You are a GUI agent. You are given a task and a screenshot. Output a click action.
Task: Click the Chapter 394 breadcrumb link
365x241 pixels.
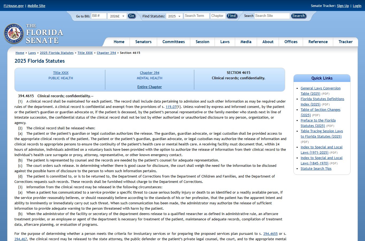pos(106,53)
